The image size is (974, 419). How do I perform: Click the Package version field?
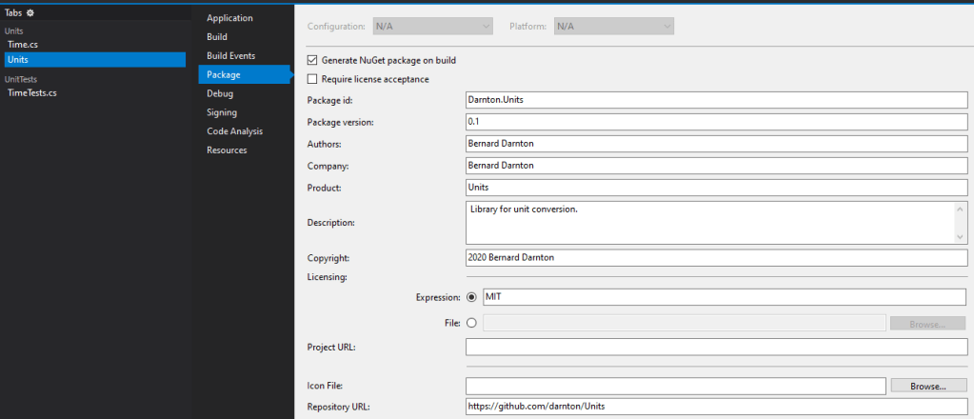click(716, 122)
